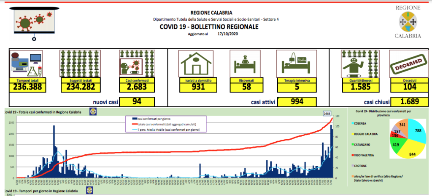Select the Tamponi totali lab equipment icon
The image size is (432, 196).
tap(27, 64)
